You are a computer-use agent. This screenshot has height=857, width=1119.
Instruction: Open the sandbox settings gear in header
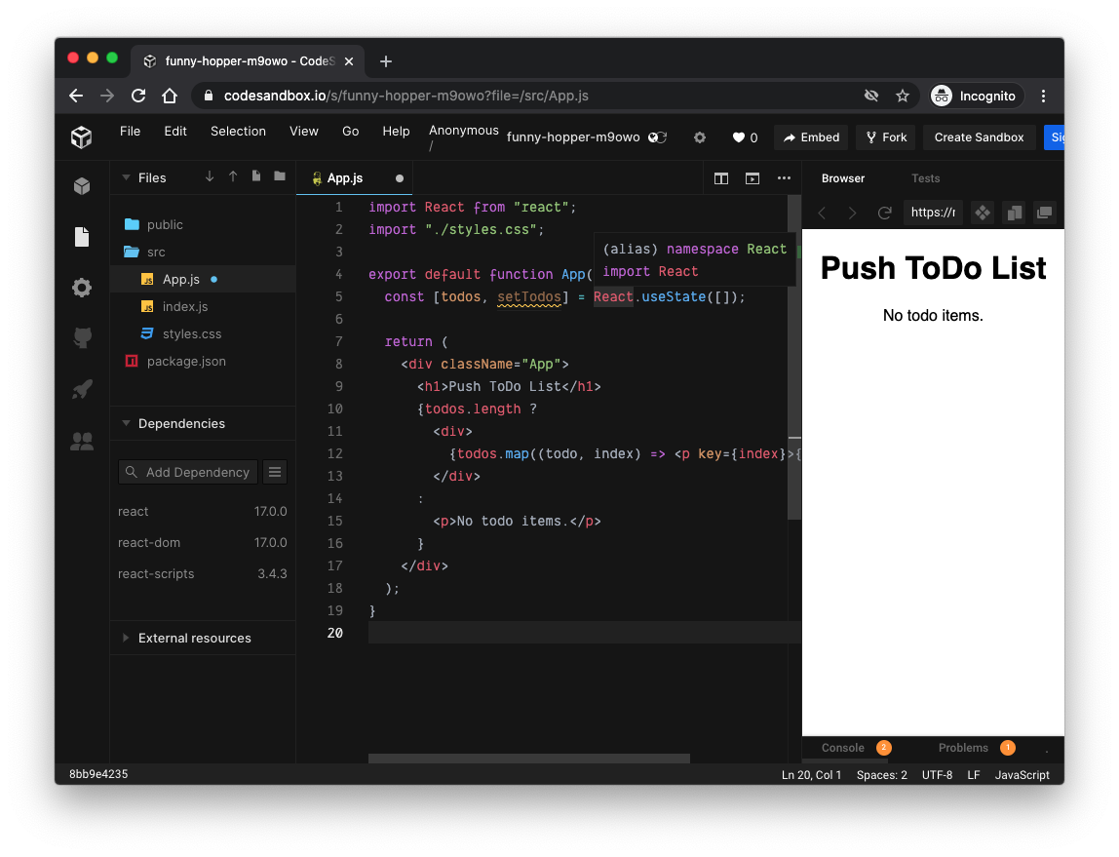(x=700, y=137)
